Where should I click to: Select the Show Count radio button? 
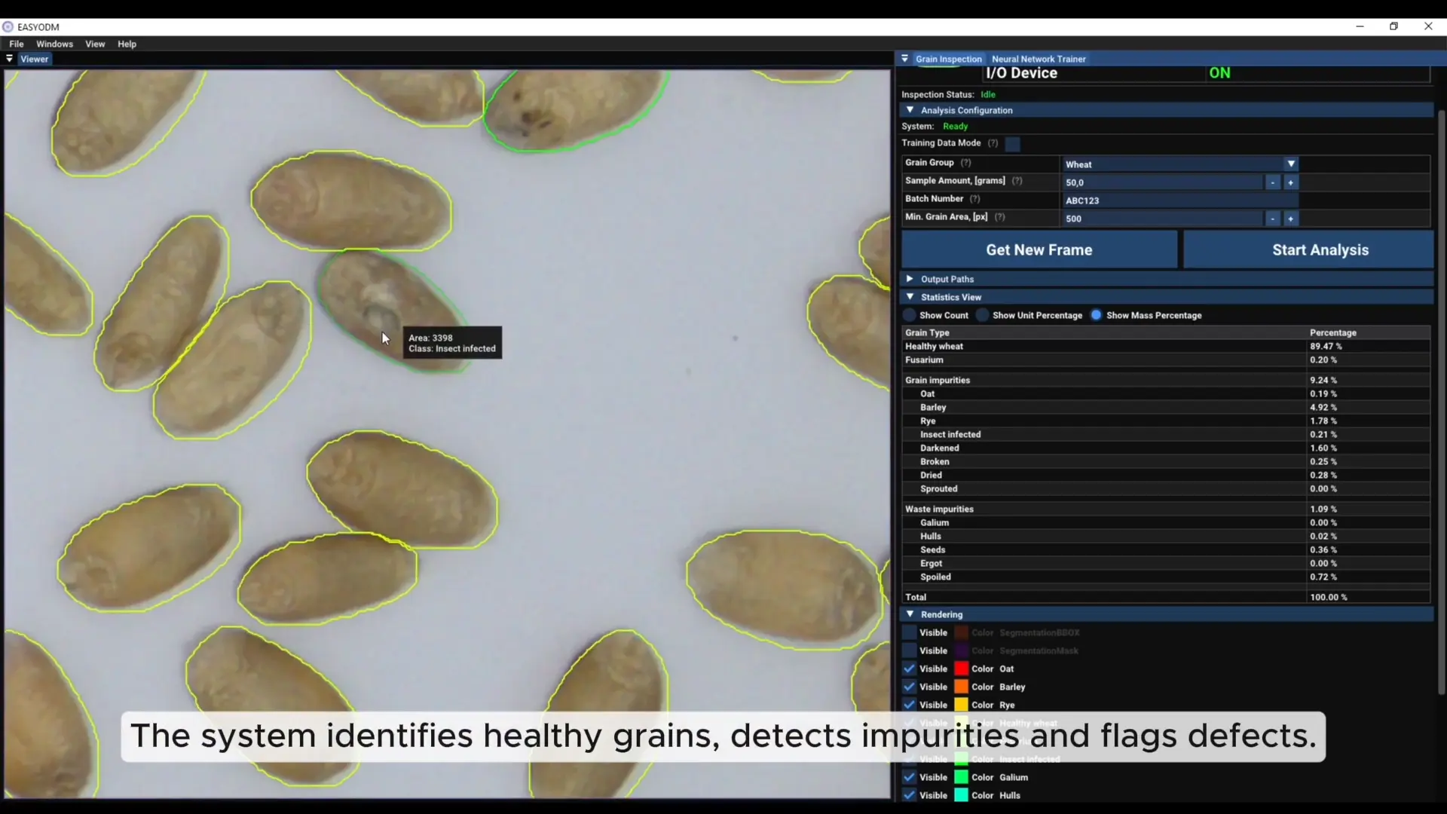(x=910, y=315)
